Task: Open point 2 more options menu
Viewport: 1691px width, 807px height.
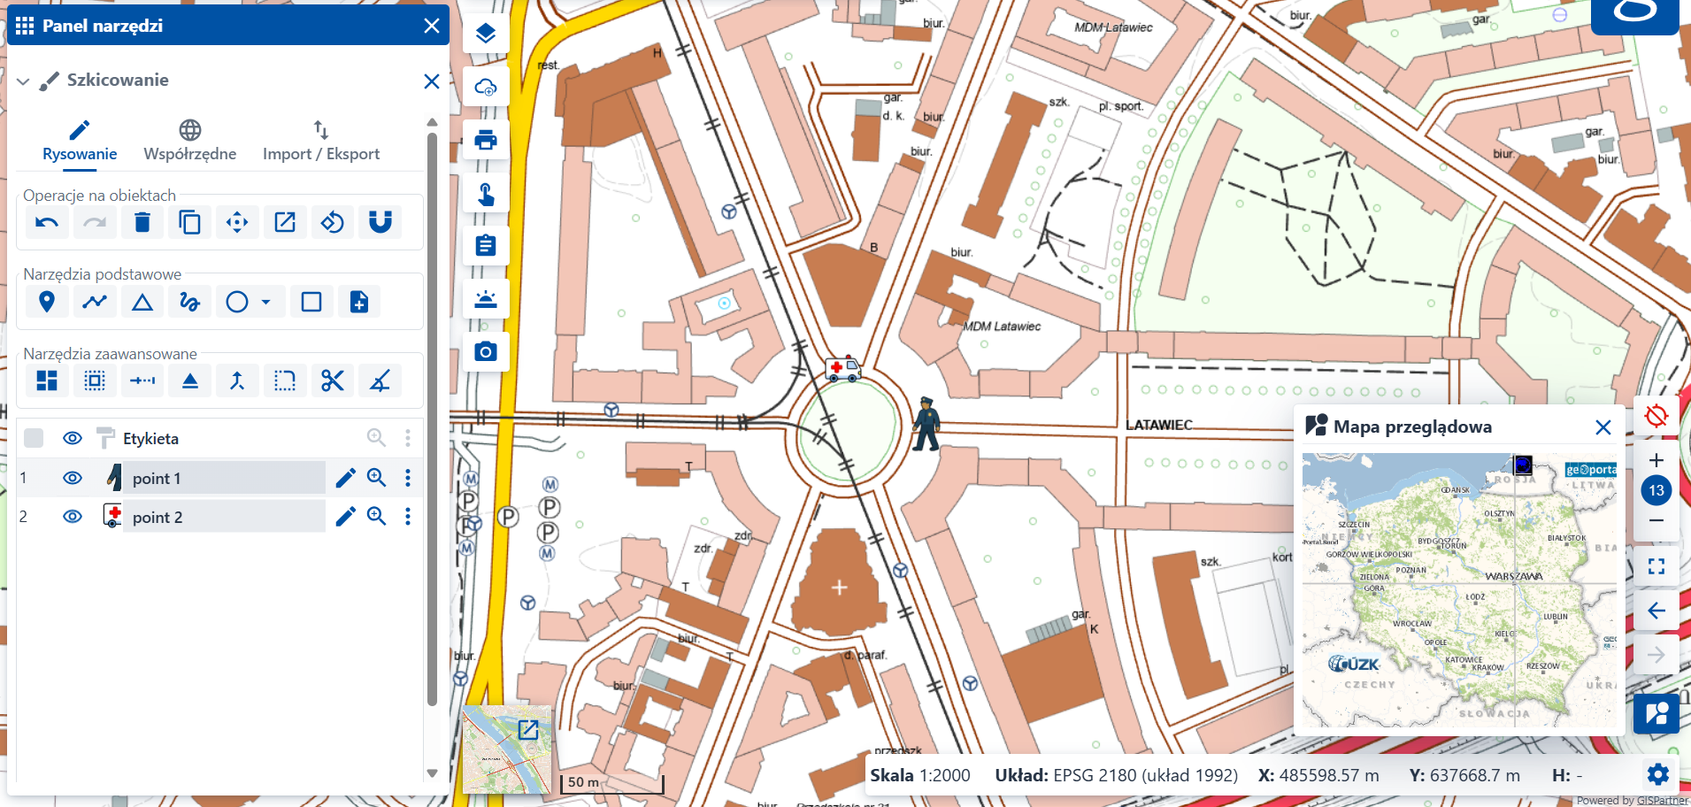Action: pos(408,517)
